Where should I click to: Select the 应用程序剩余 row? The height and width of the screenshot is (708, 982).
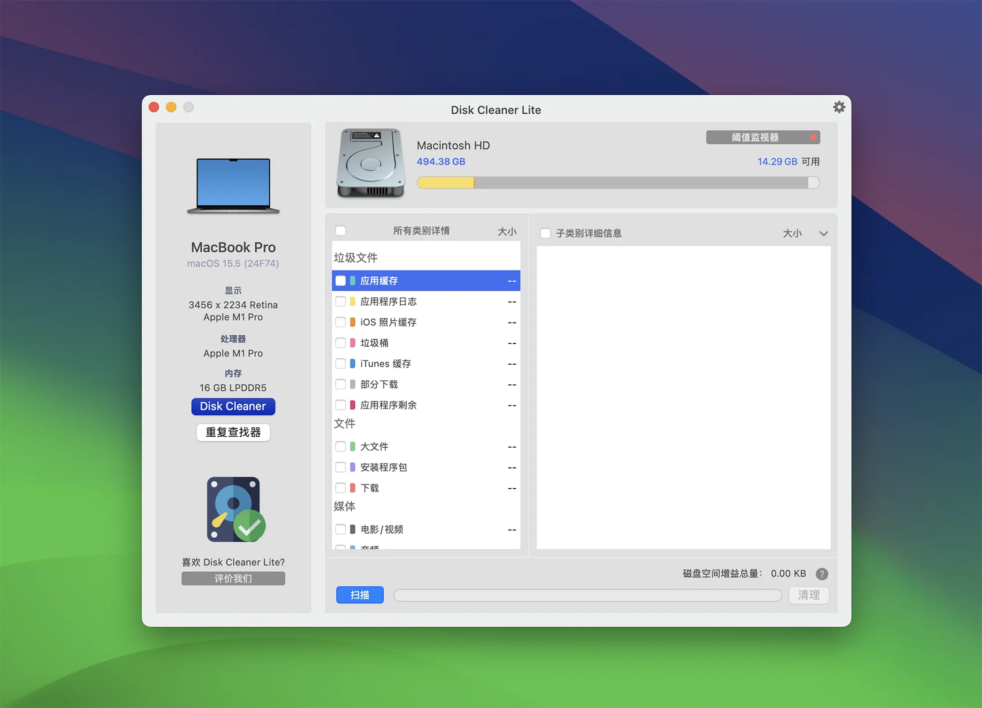click(426, 405)
